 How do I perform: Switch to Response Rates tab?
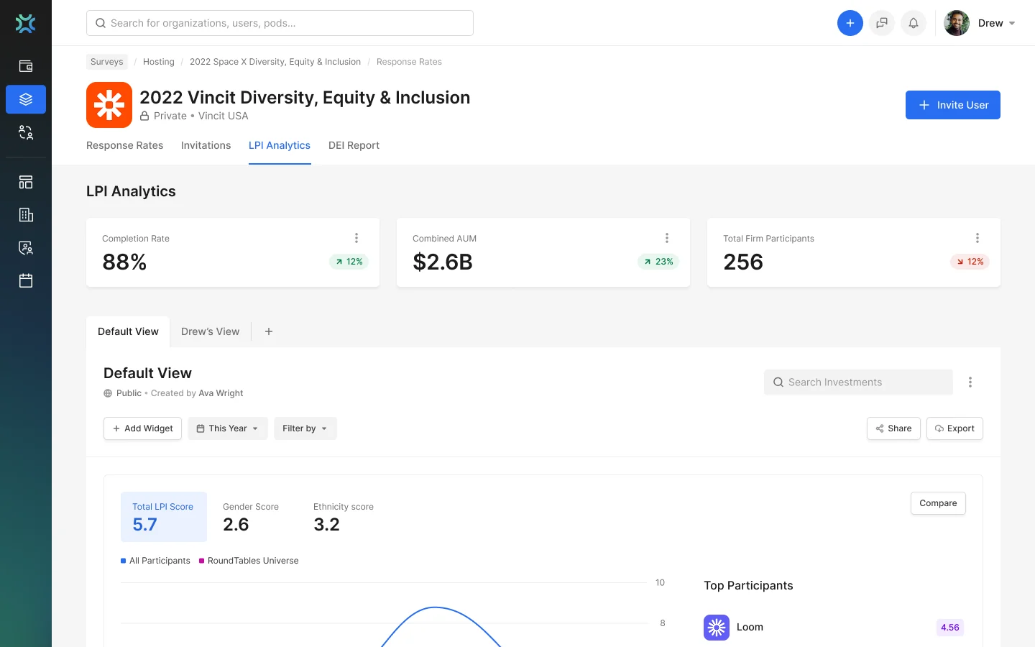coord(125,145)
